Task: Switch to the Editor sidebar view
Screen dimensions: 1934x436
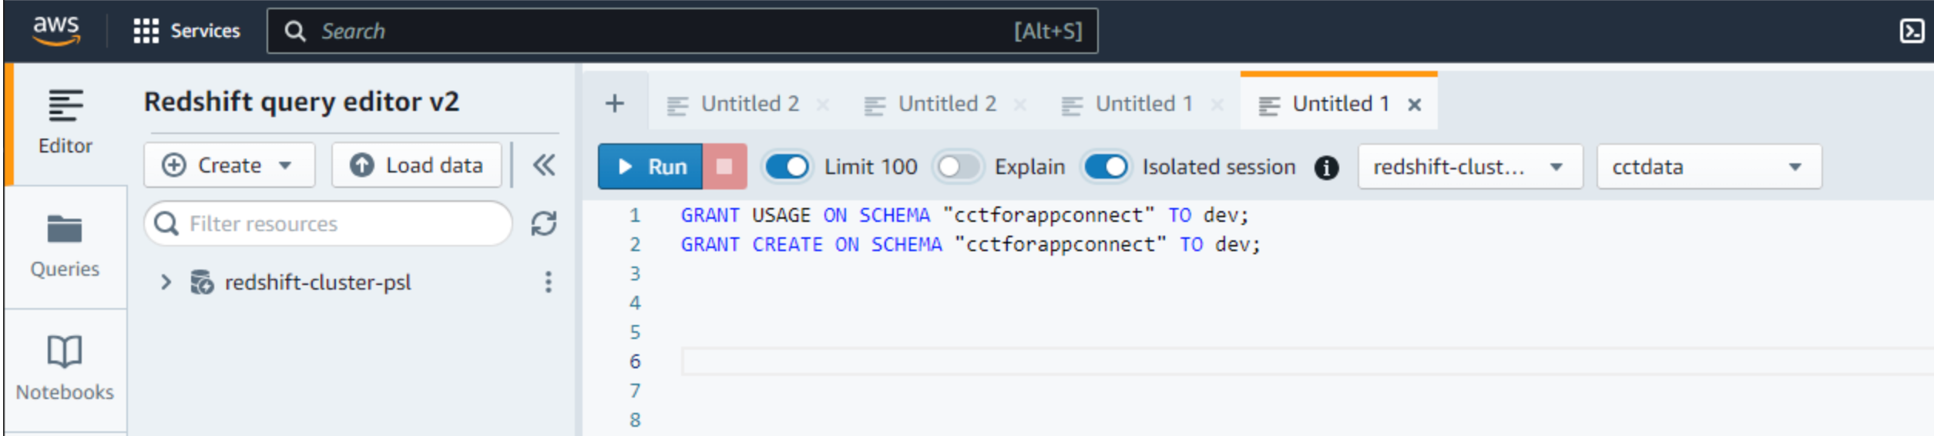Action: pyautogui.click(x=65, y=123)
